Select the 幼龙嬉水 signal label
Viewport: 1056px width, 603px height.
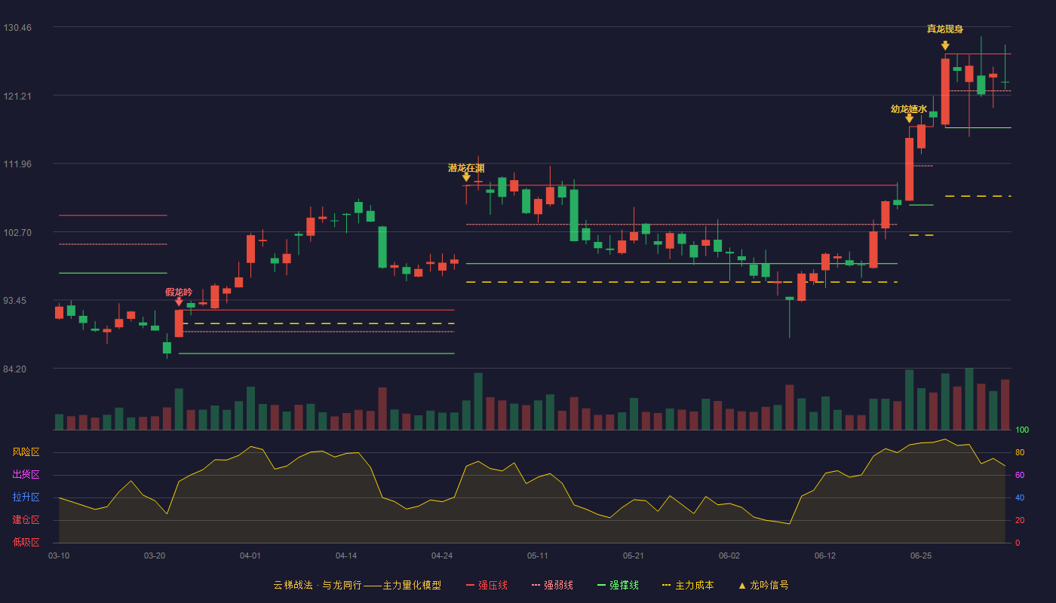[909, 109]
